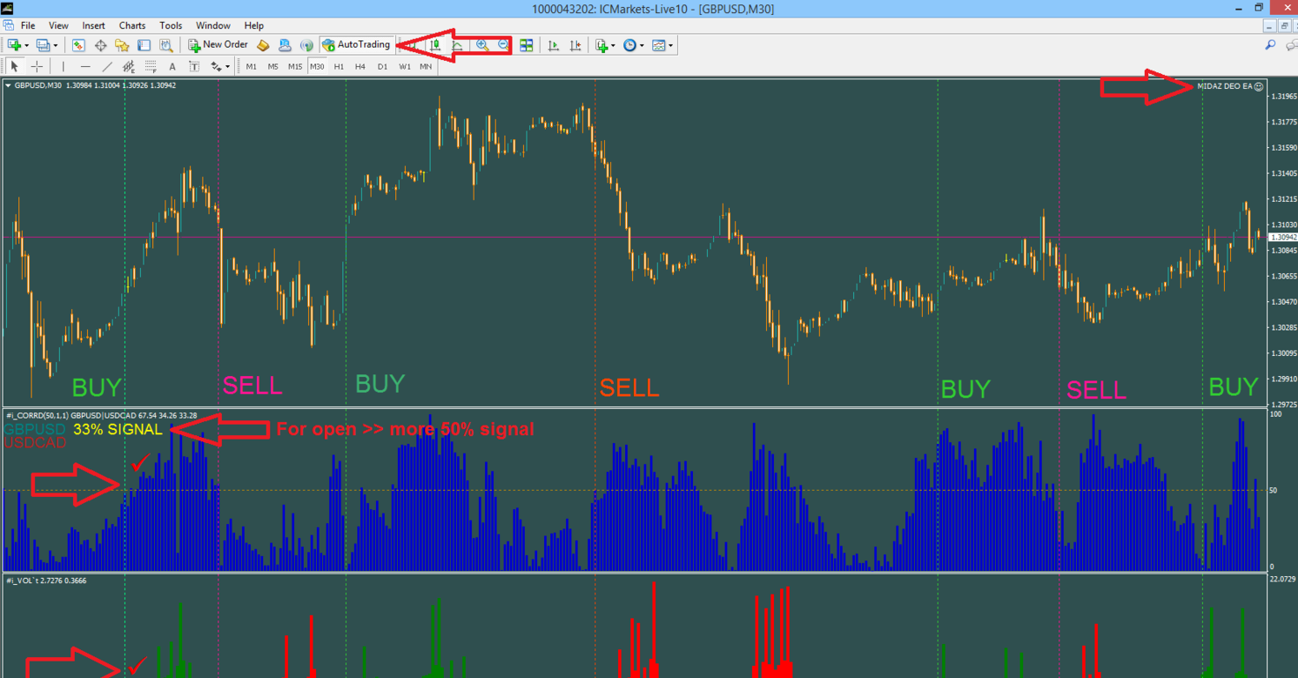Click the Zoom Out magnifier icon

tap(503, 45)
